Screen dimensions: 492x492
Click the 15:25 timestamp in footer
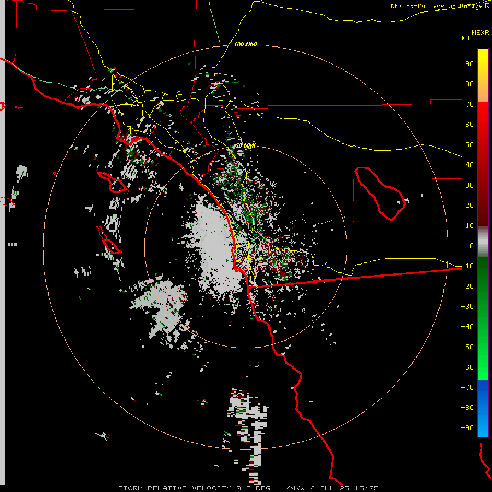coord(366,488)
